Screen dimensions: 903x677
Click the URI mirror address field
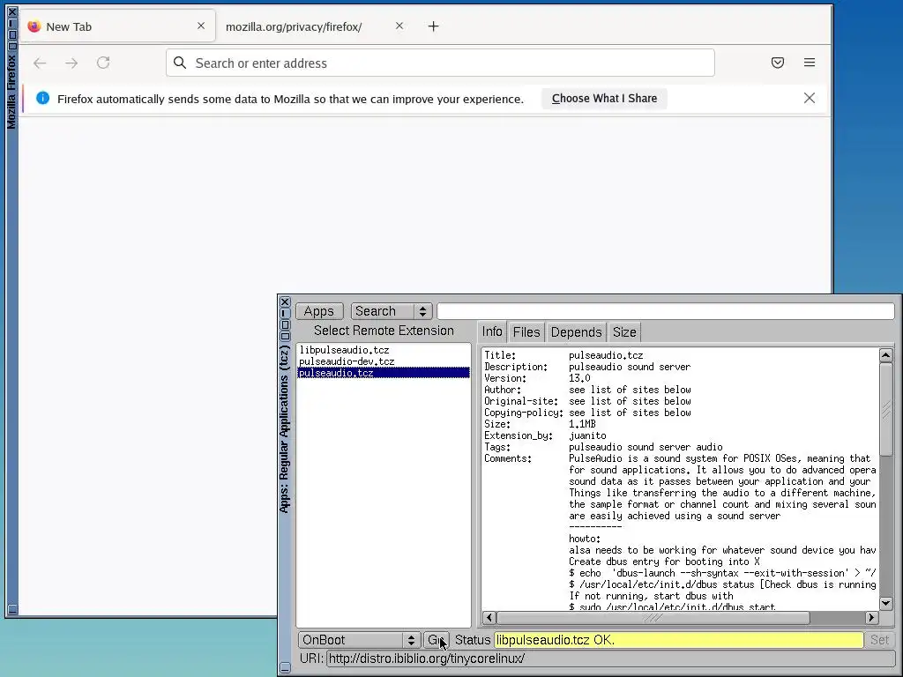[x=610, y=658]
